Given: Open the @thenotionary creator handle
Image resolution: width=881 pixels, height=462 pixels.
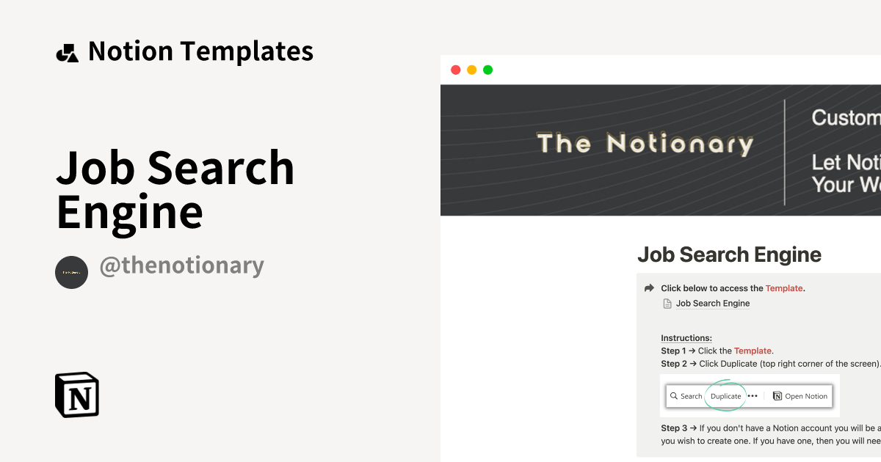Looking at the screenshot, I should pyautogui.click(x=181, y=265).
